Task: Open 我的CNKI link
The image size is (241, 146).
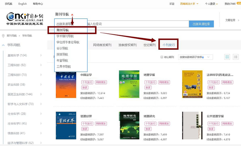Action: [230, 4]
